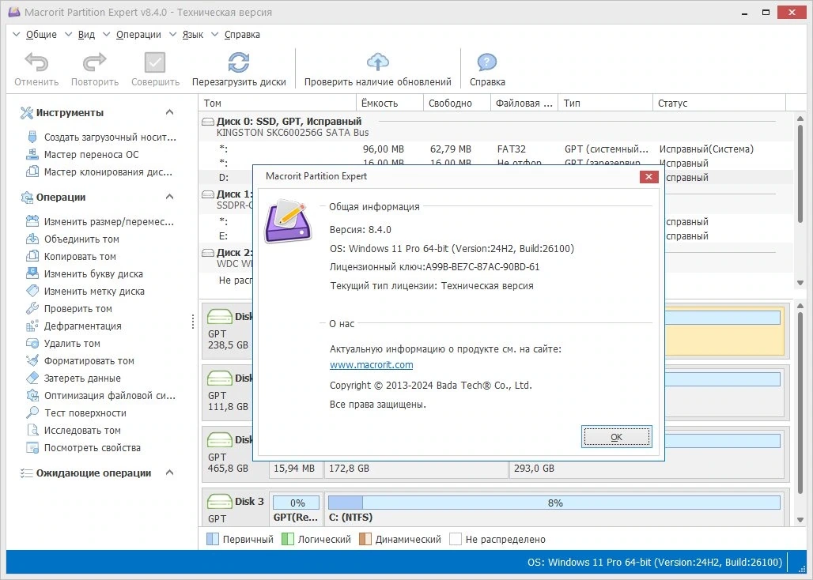Collapse the Ожидающие операции section
The height and width of the screenshot is (580, 813).
(x=169, y=473)
